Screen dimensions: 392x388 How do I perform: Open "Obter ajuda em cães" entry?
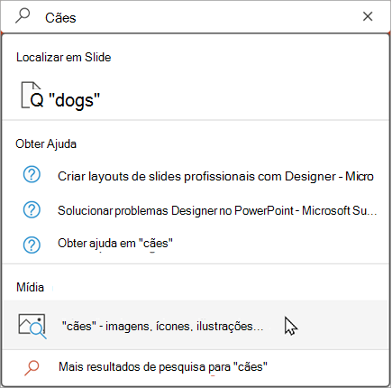[196, 244]
